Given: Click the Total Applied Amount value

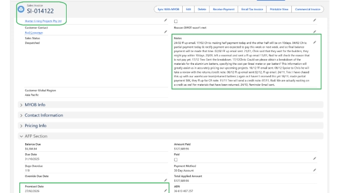Looking at the screenshot, I should pyautogui.click(x=182, y=181).
